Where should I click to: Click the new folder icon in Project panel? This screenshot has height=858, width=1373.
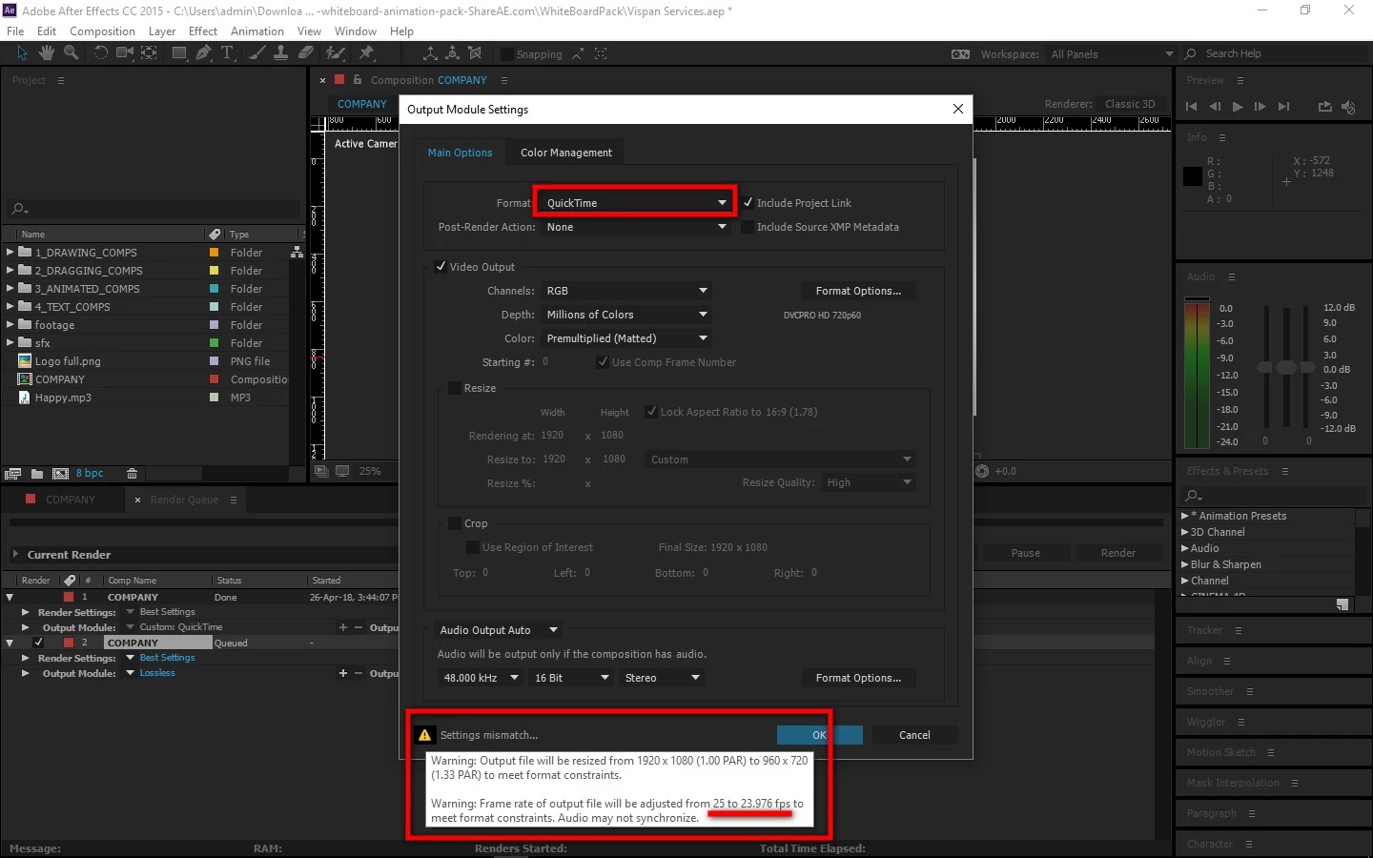click(x=36, y=474)
